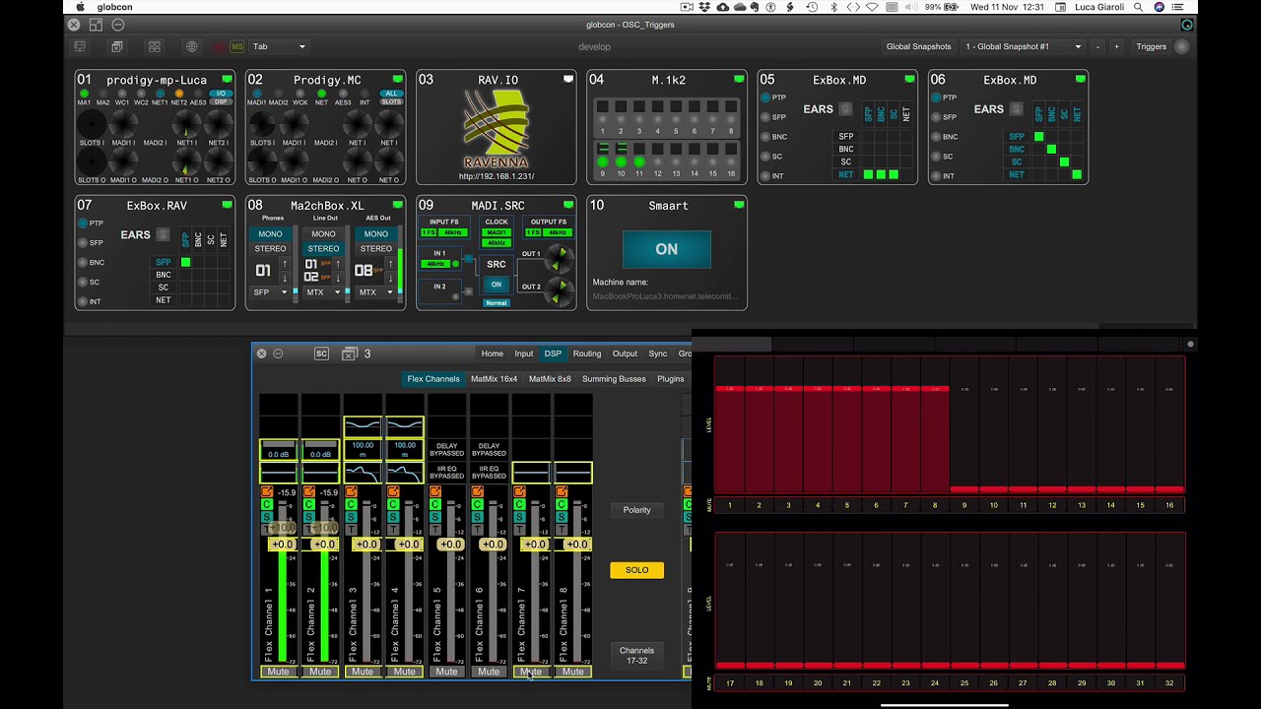
Task: Toggle the EARS switch on ExBox.RAV card
Action: pyautogui.click(x=163, y=234)
